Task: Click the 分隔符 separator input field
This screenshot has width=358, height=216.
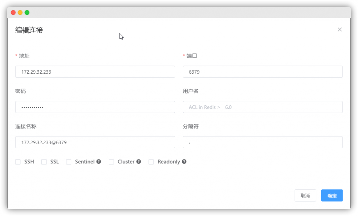Action: (263, 142)
